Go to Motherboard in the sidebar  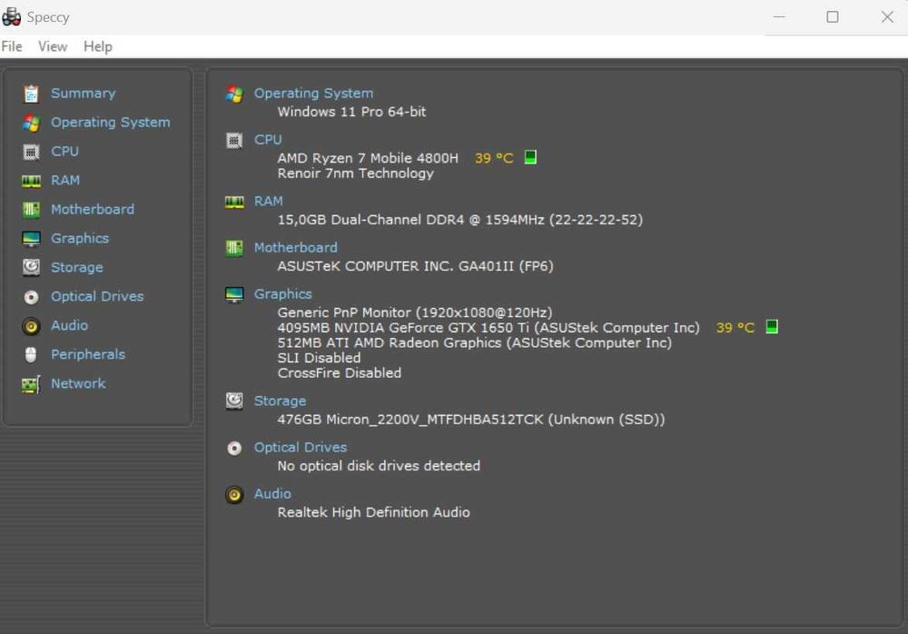coord(93,209)
